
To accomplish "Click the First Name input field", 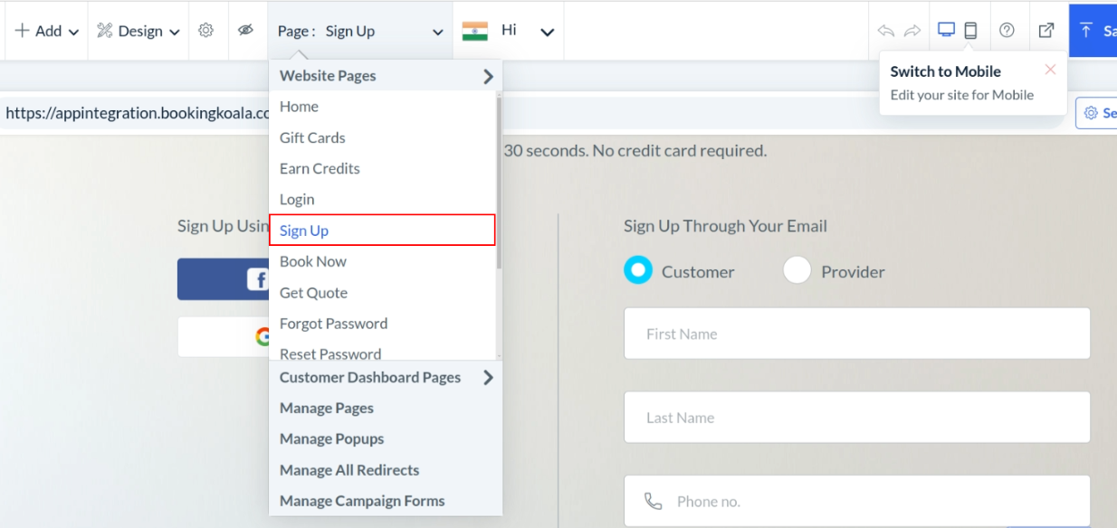I will coord(856,334).
